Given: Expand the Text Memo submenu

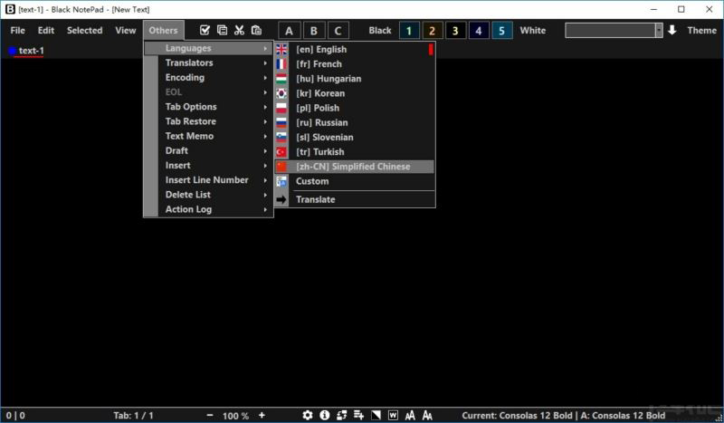Looking at the screenshot, I should pyautogui.click(x=209, y=136).
